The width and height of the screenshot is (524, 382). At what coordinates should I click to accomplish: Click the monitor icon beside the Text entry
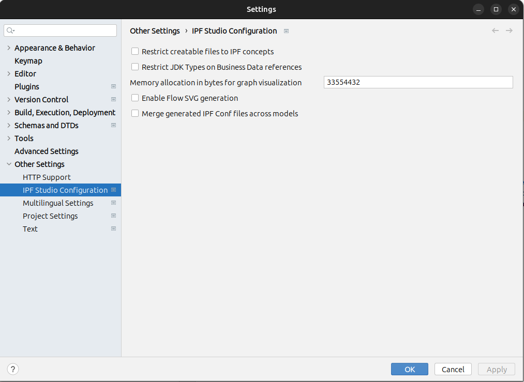point(113,228)
